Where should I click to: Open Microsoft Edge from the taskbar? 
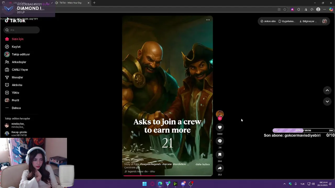point(160,184)
